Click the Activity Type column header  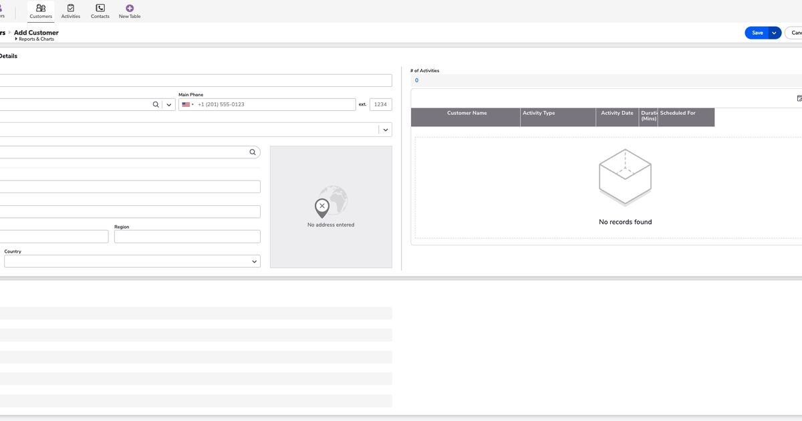(x=558, y=117)
